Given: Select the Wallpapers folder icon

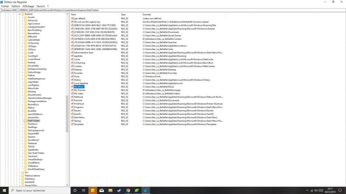Looking at the screenshot, I should click(x=25, y=166).
